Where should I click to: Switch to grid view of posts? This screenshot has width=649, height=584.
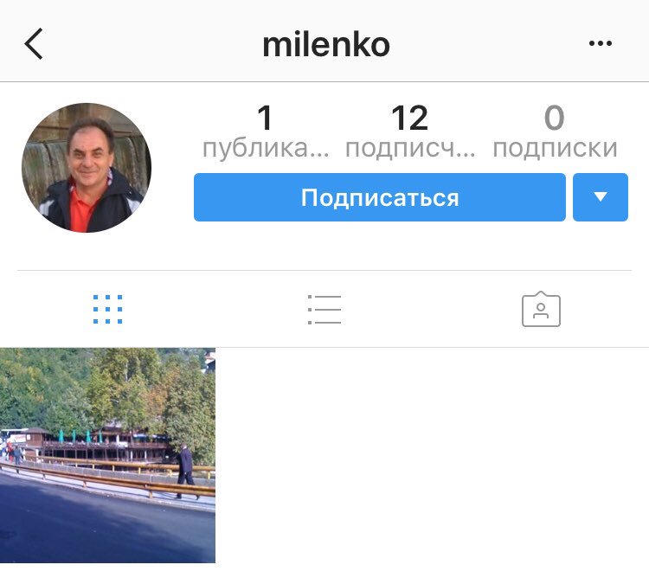pyautogui.click(x=107, y=309)
